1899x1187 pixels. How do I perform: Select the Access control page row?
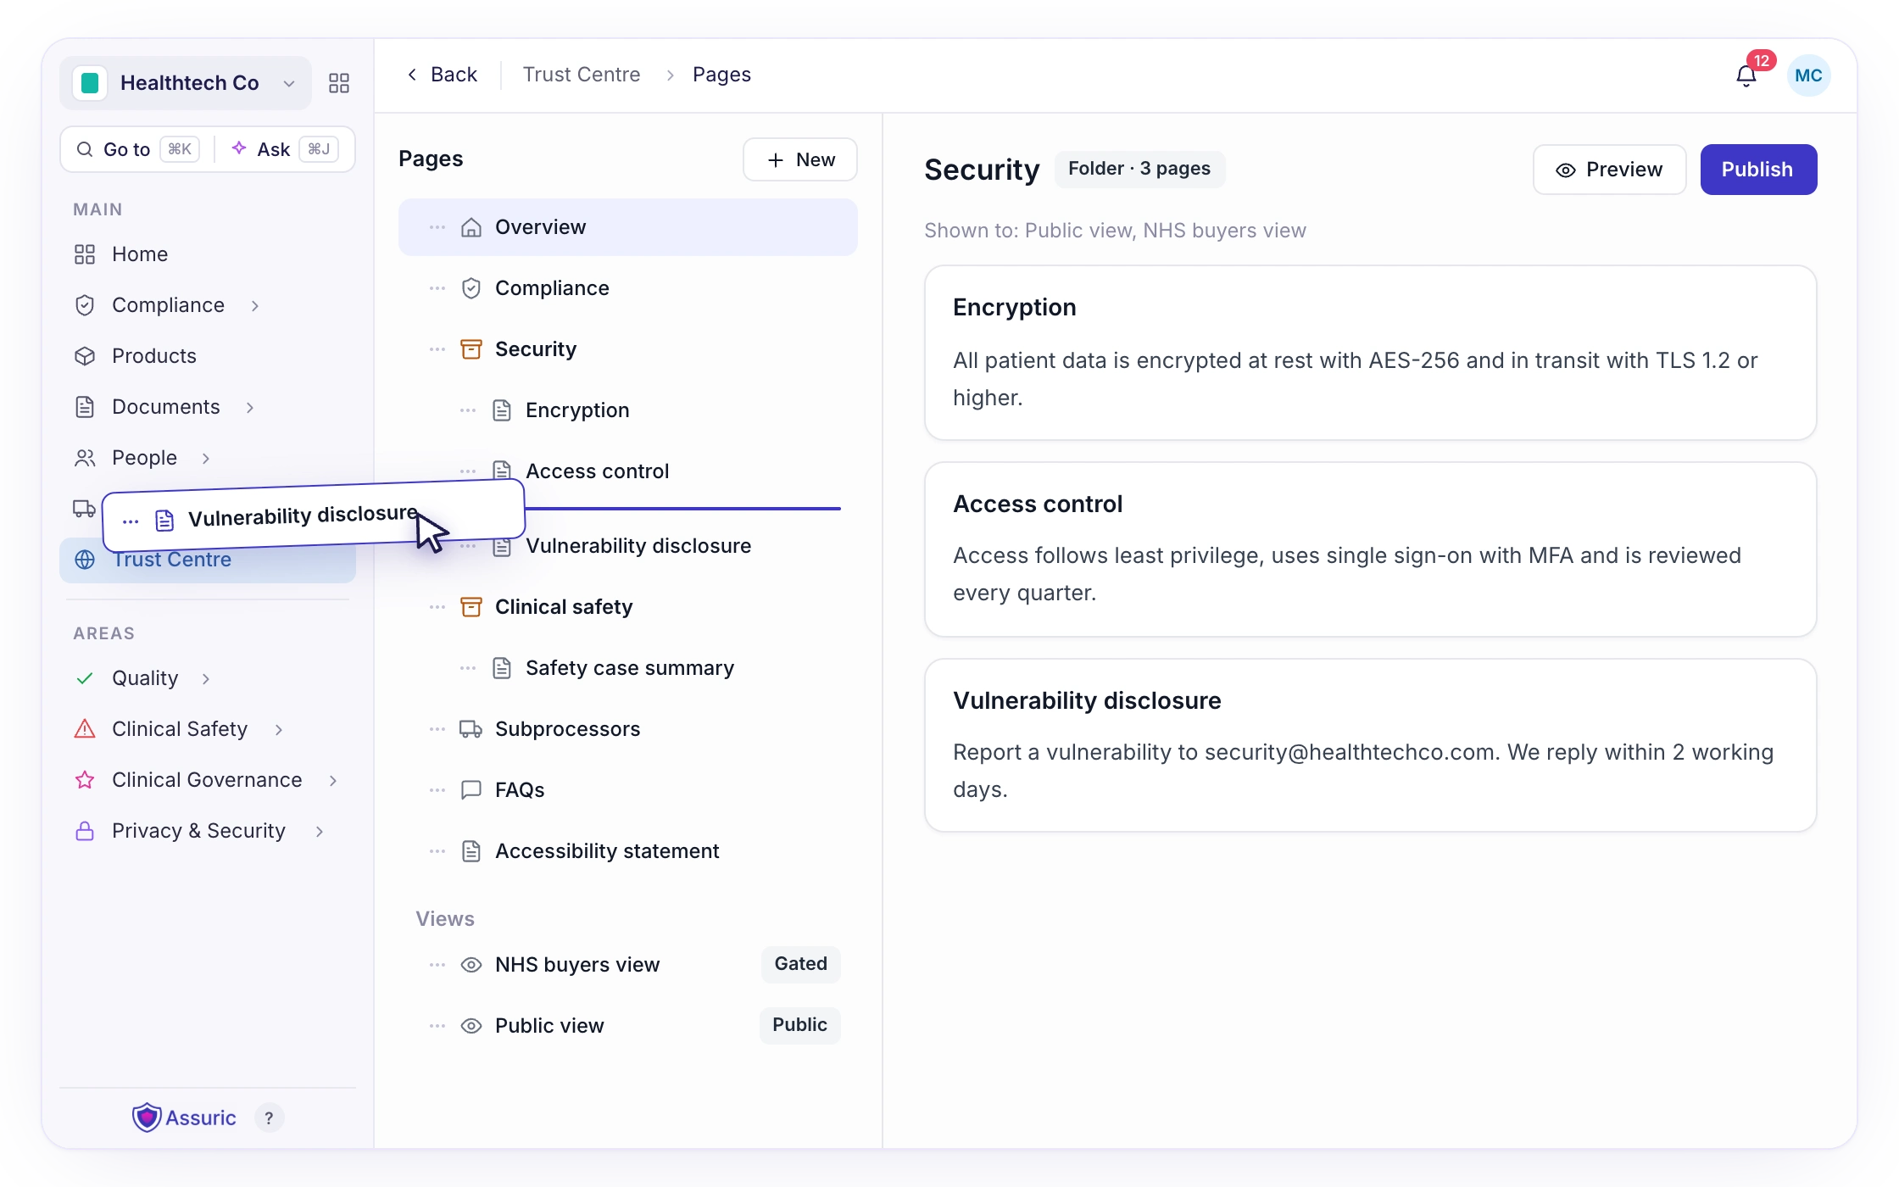tap(628, 471)
